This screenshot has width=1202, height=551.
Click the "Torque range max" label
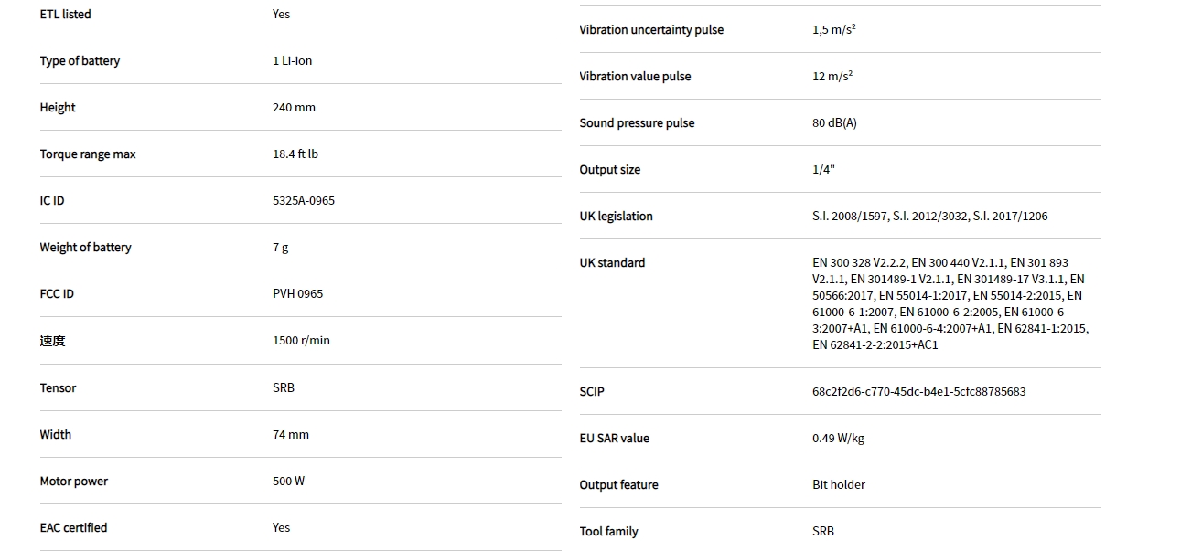click(88, 154)
